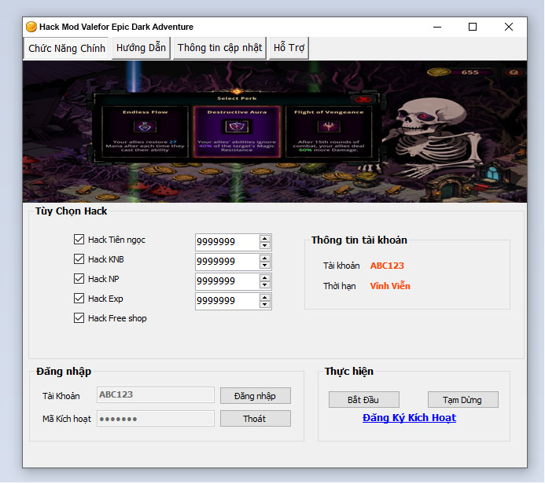Increase Hack NP value with up arrow
The width and height of the screenshot is (545, 484).
pyautogui.click(x=265, y=278)
